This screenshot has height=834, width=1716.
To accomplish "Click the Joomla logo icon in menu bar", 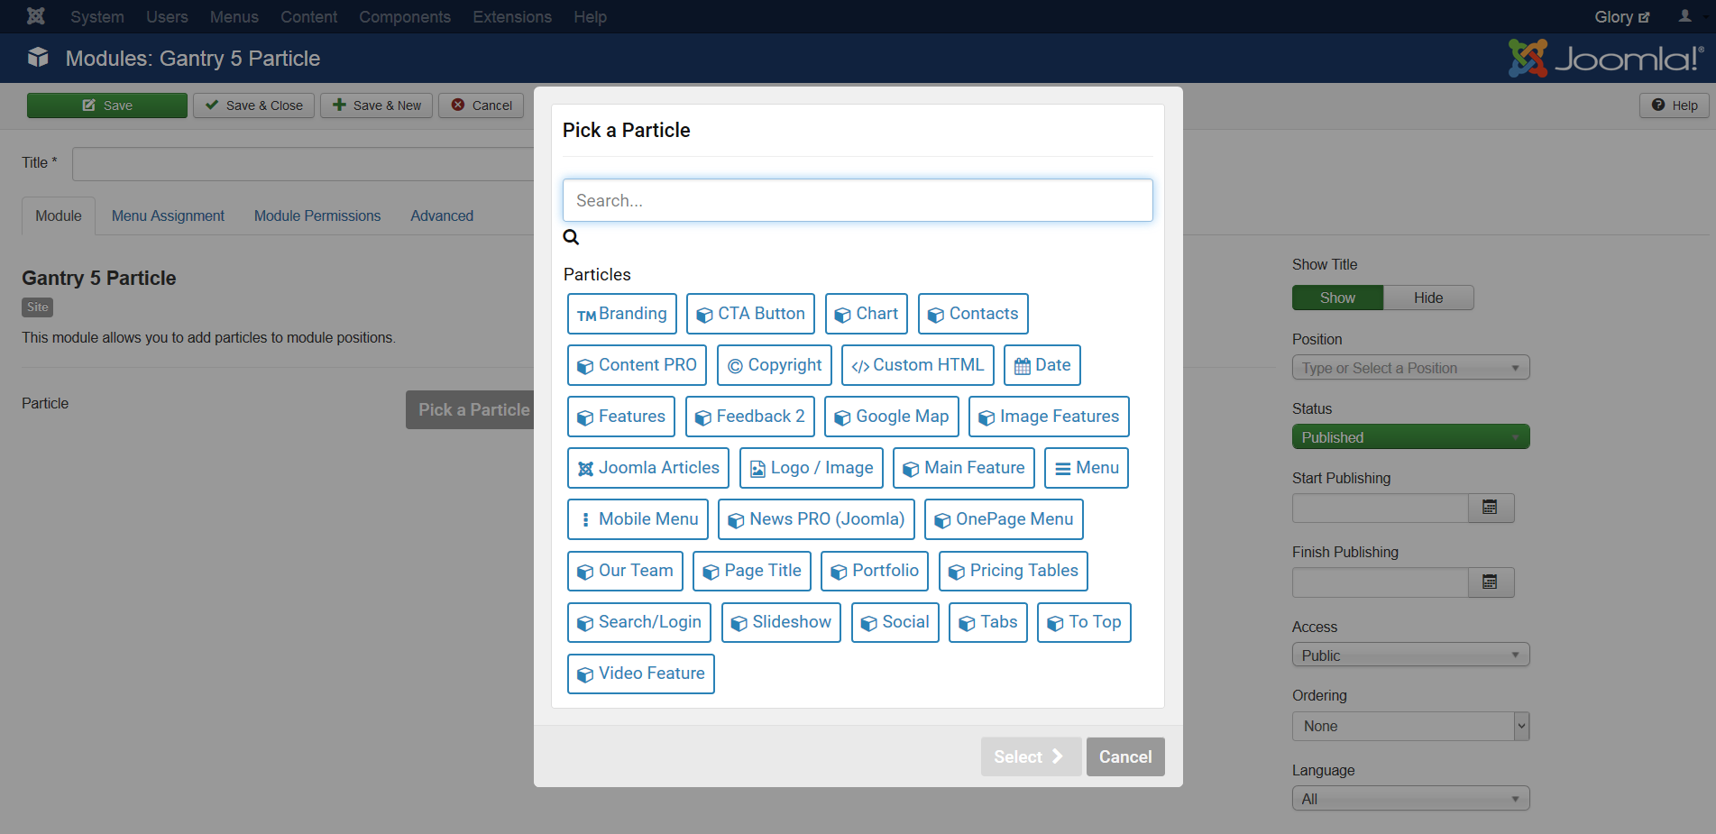I will pos(36,16).
